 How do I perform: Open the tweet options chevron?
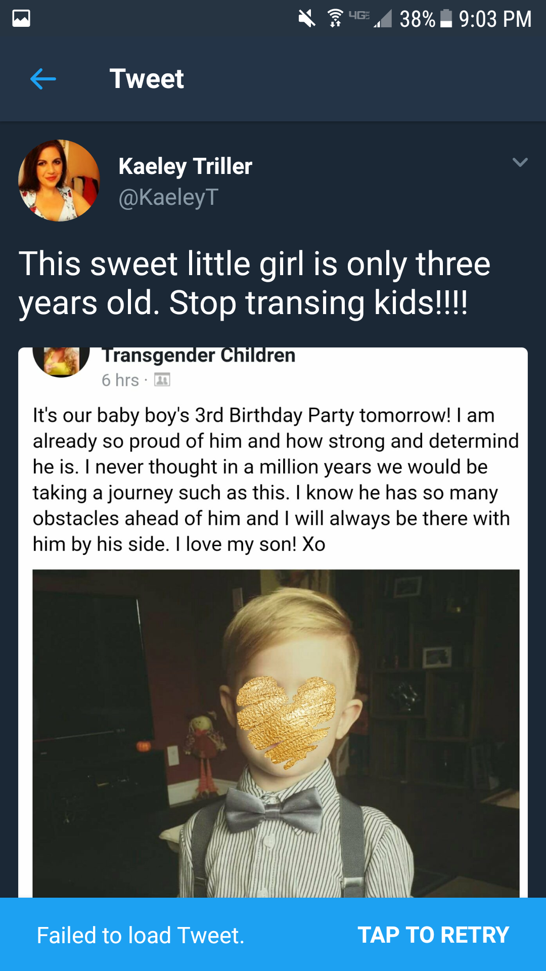coord(520,162)
